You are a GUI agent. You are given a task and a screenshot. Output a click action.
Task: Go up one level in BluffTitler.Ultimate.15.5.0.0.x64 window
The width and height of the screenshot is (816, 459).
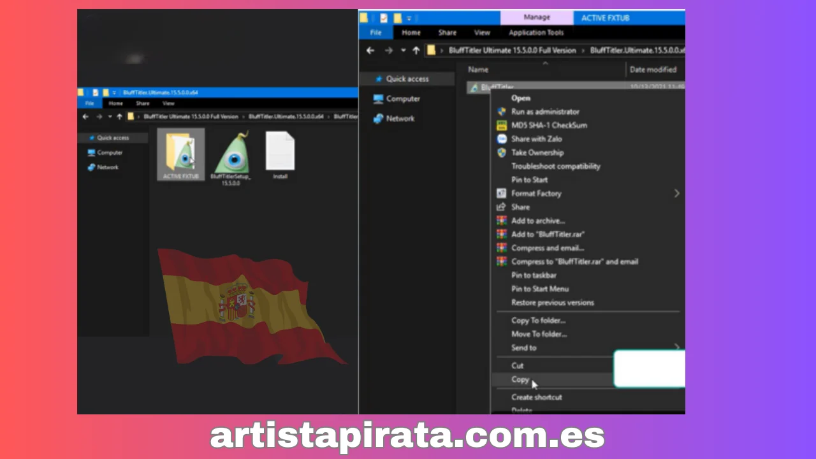(119, 117)
